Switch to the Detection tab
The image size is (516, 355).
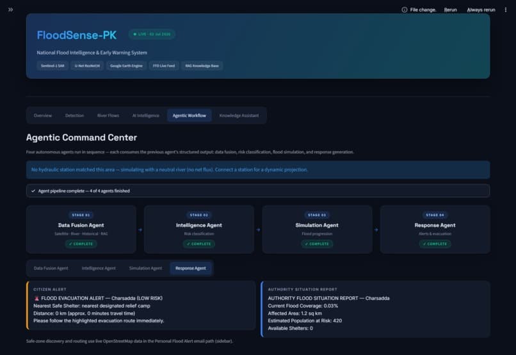pos(74,115)
